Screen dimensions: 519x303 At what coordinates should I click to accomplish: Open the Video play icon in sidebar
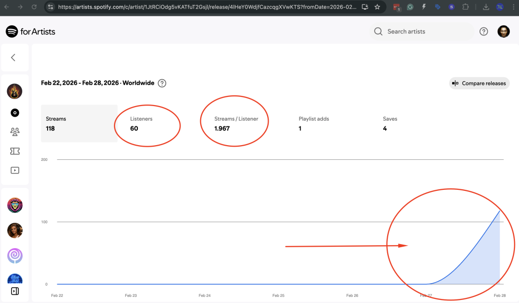point(15,171)
